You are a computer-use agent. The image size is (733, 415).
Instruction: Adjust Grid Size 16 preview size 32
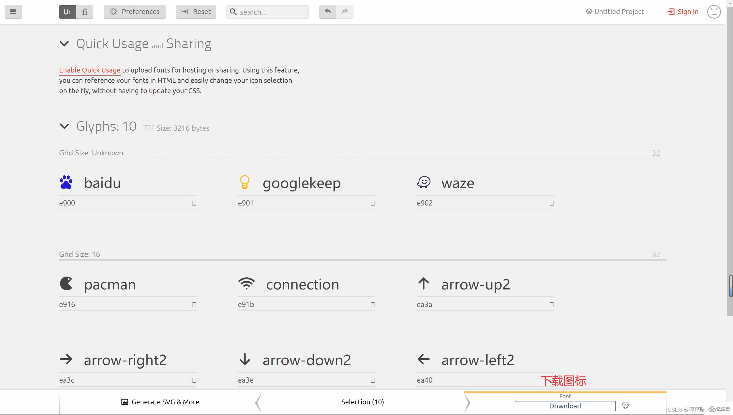[x=656, y=255]
